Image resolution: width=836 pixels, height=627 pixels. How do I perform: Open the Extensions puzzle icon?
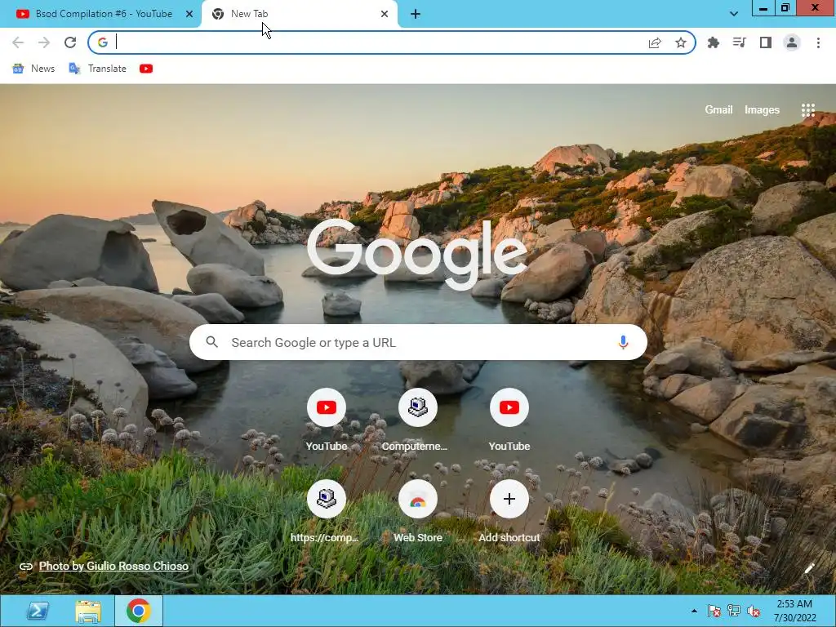click(714, 42)
